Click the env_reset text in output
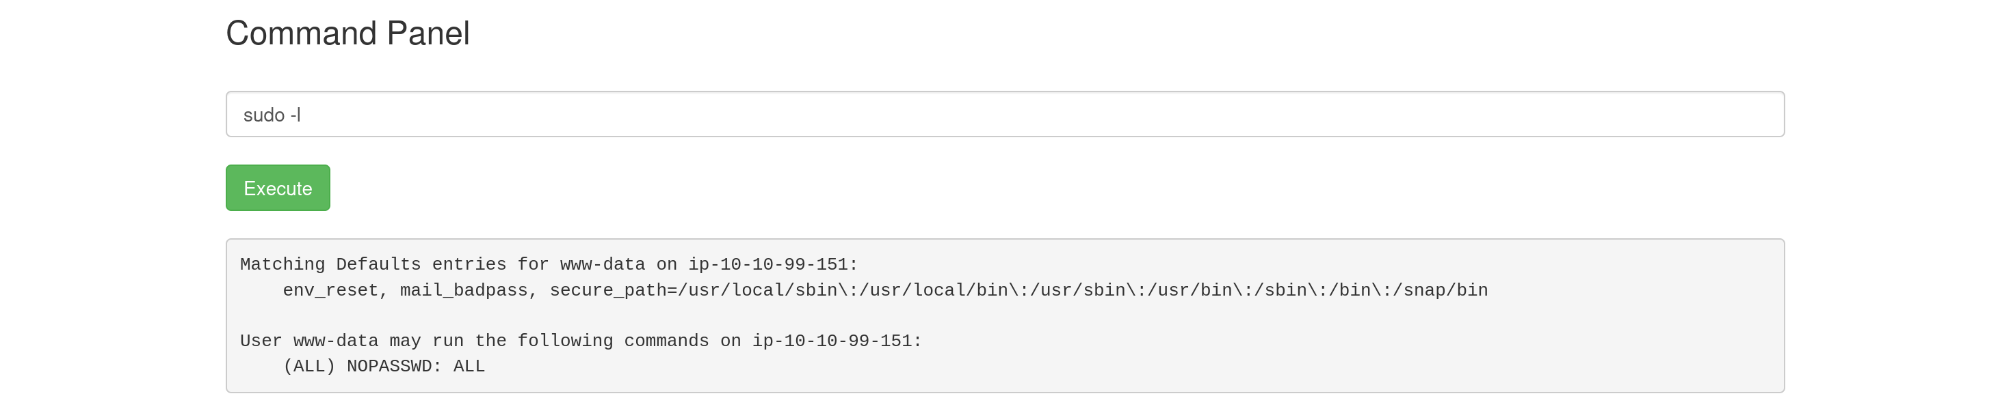 pos(330,290)
